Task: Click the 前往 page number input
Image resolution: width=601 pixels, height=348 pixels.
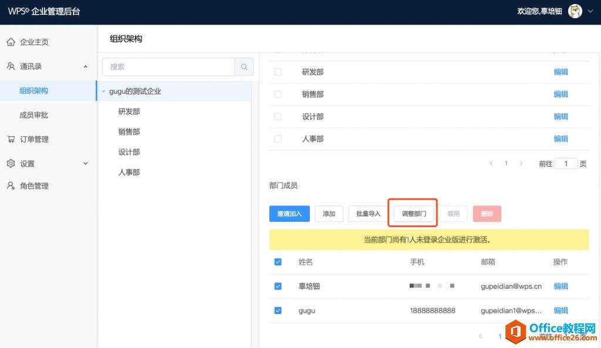Action: (566, 164)
